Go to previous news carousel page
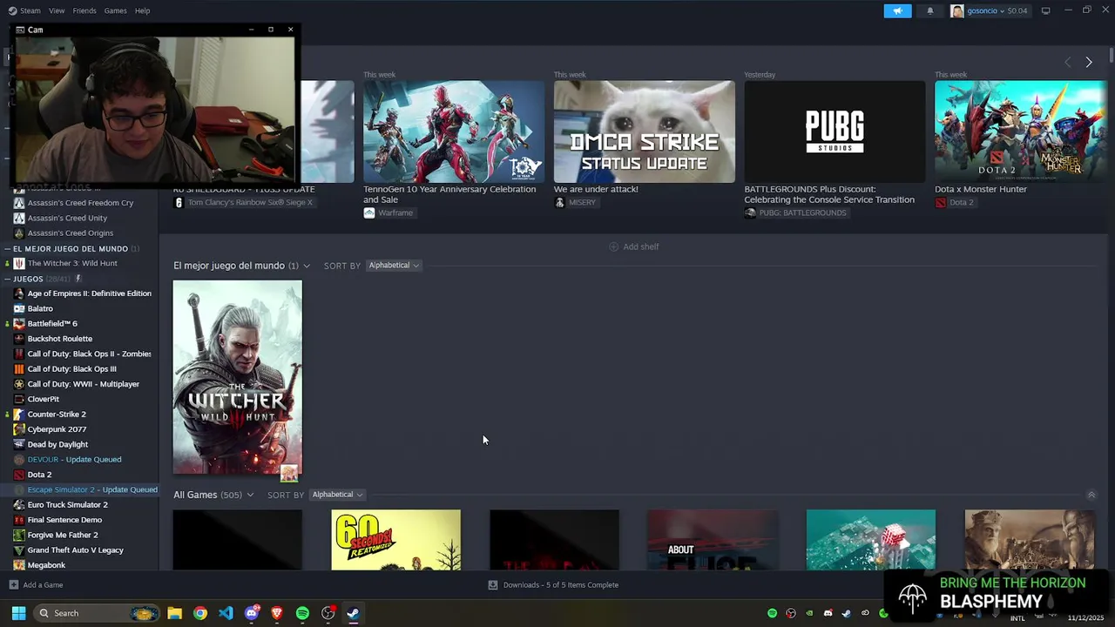This screenshot has height=627, width=1115. pyautogui.click(x=1068, y=62)
